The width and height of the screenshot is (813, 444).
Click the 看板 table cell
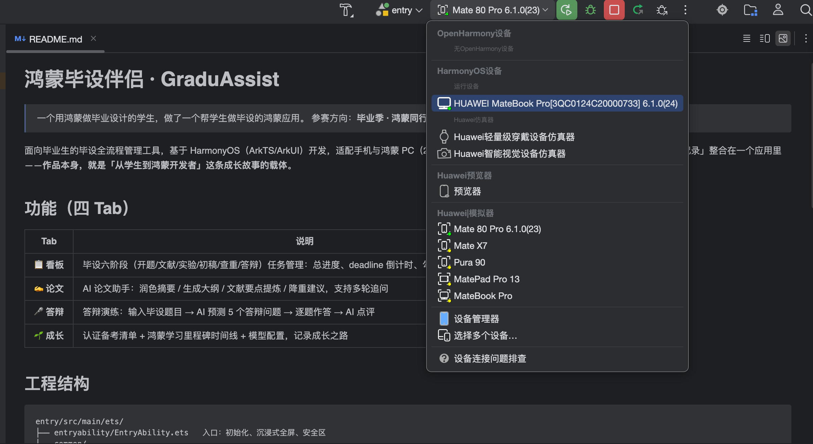point(49,265)
